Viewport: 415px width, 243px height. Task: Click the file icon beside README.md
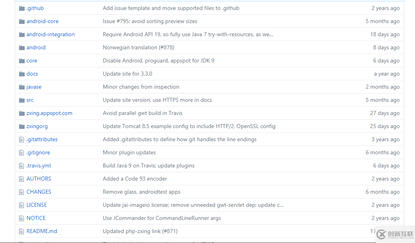(22, 231)
